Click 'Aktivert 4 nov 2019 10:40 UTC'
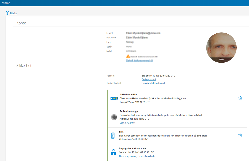 (133, 139)
